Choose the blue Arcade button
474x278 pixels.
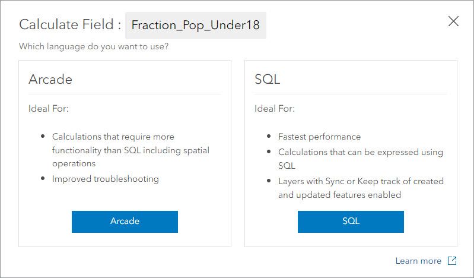(125, 221)
